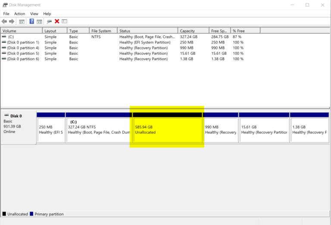Open Help via blue question mark icon
Image resolution: width=331 pixels, height=225 pixels.
pos(31,22)
